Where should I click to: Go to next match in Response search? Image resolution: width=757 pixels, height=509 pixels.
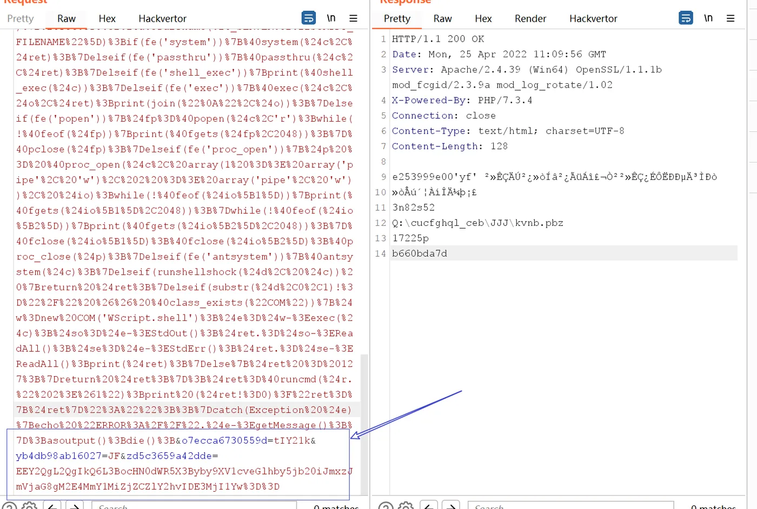(x=451, y=506)
